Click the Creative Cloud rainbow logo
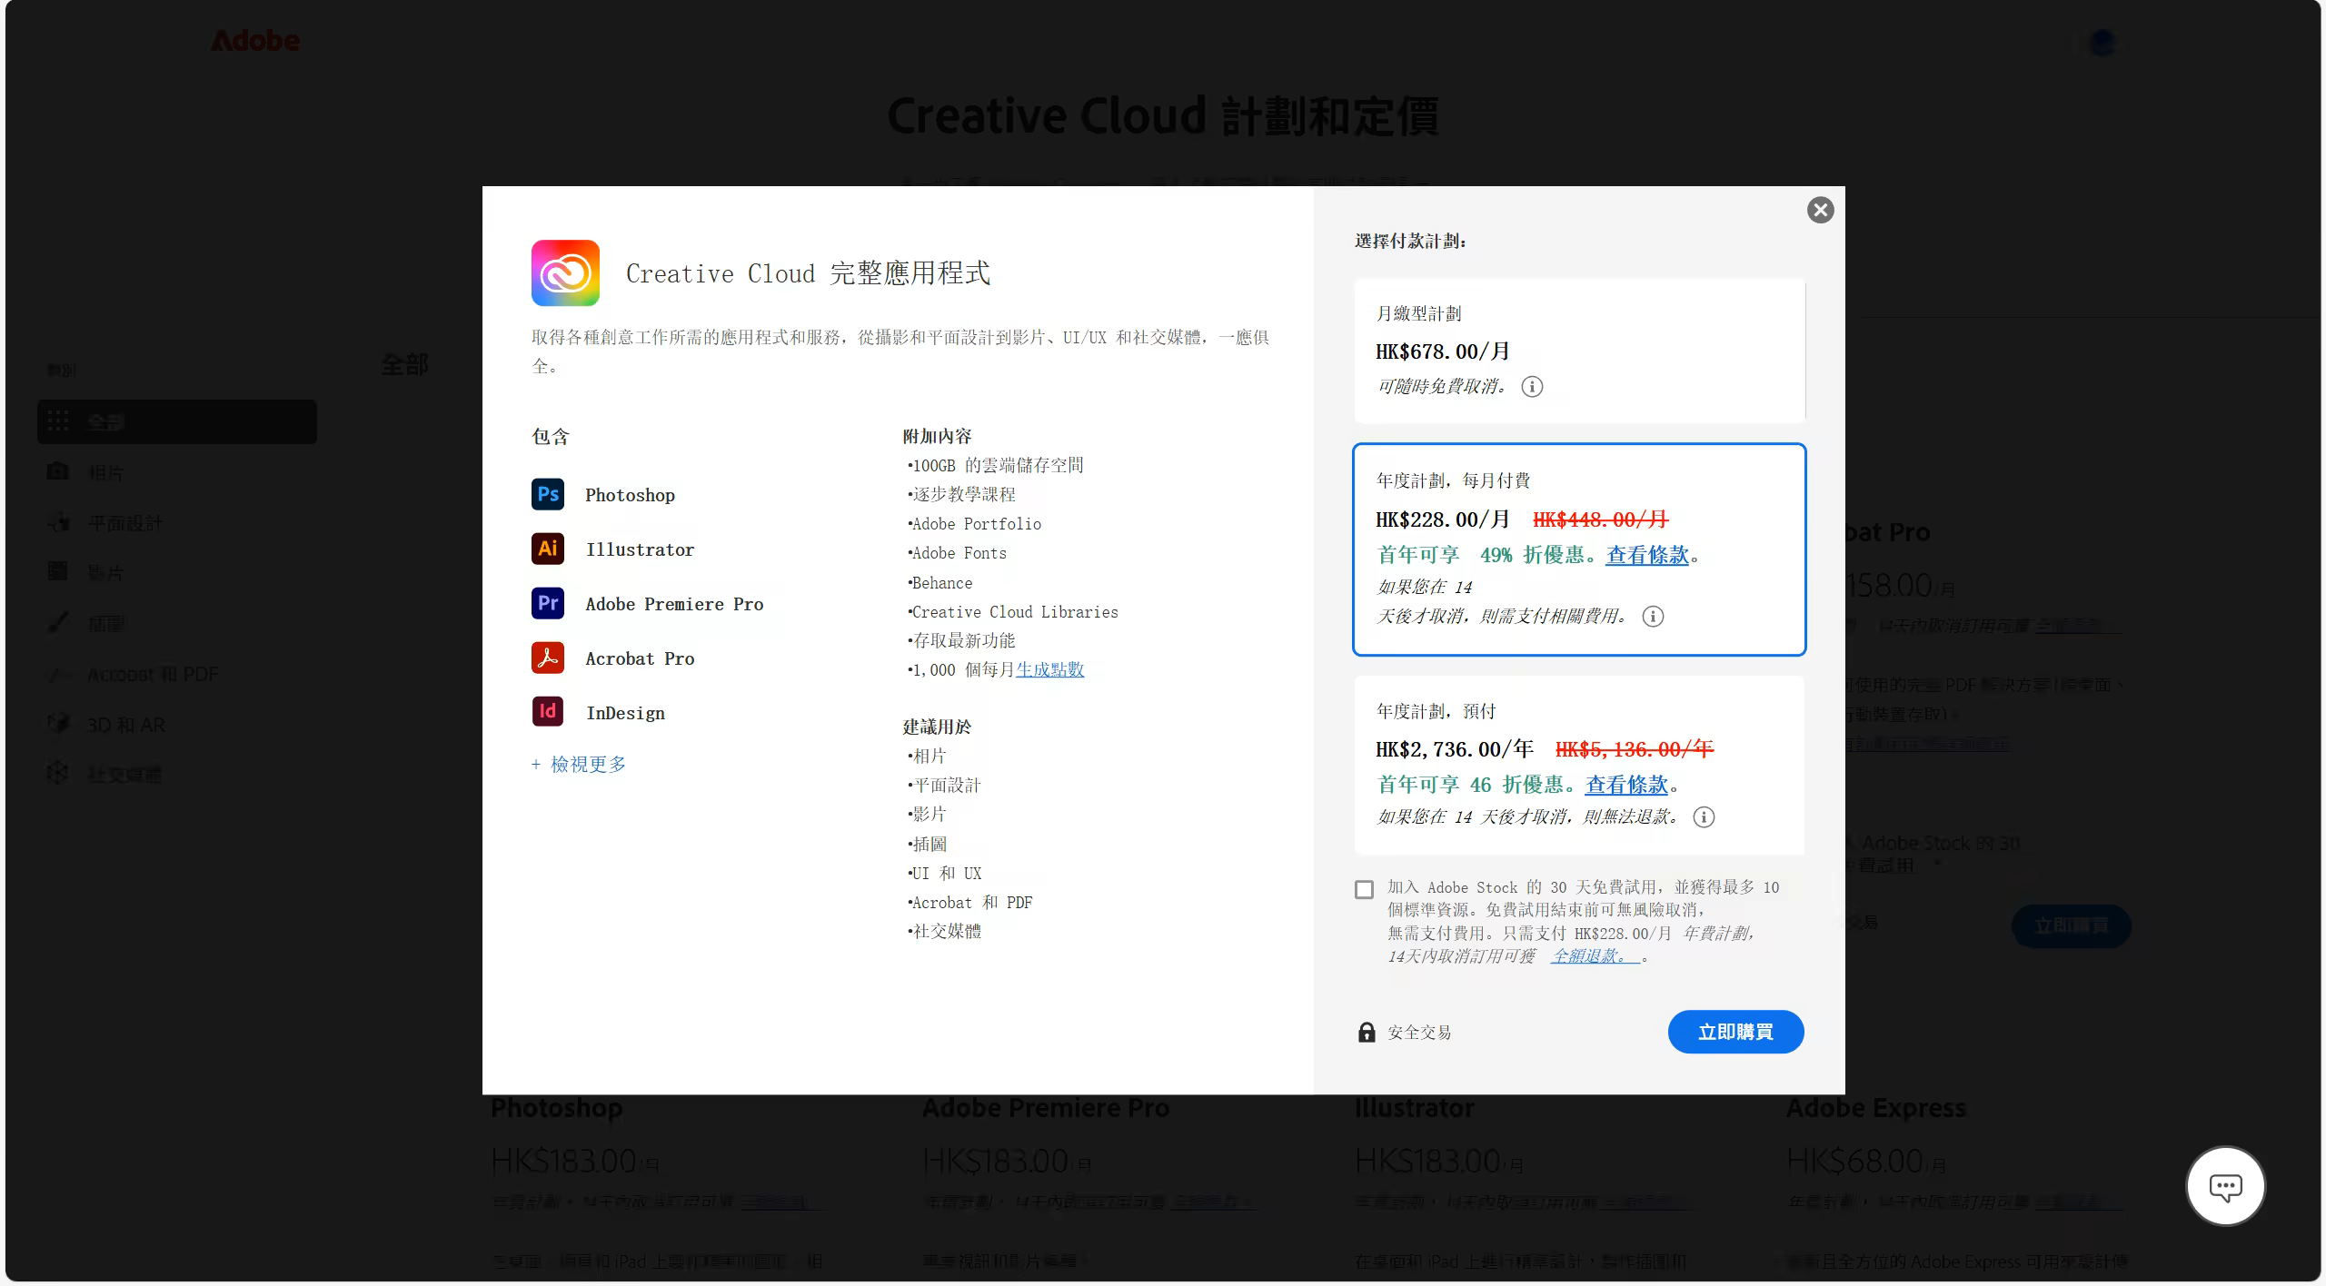This screenshot has height=1286, width=2326. (x=565, y=272)
